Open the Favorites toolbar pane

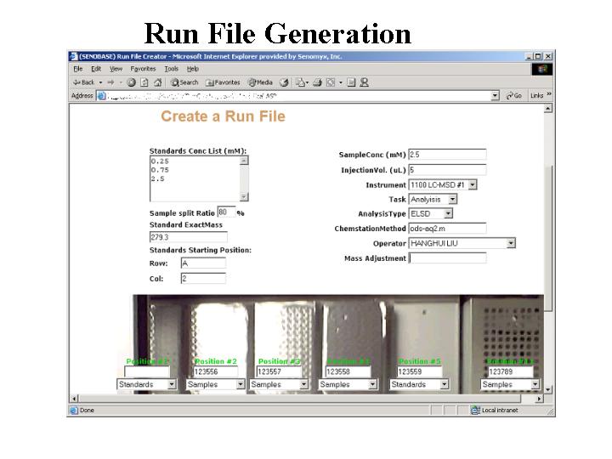(x=223, y=82)
